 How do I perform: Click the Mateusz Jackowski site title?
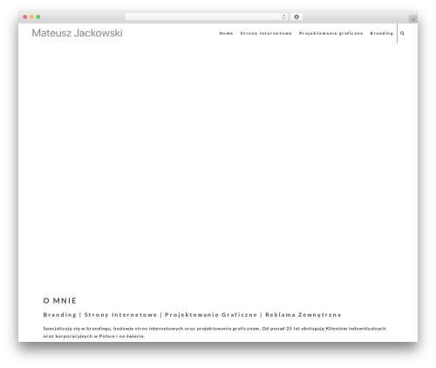[77, 33]
